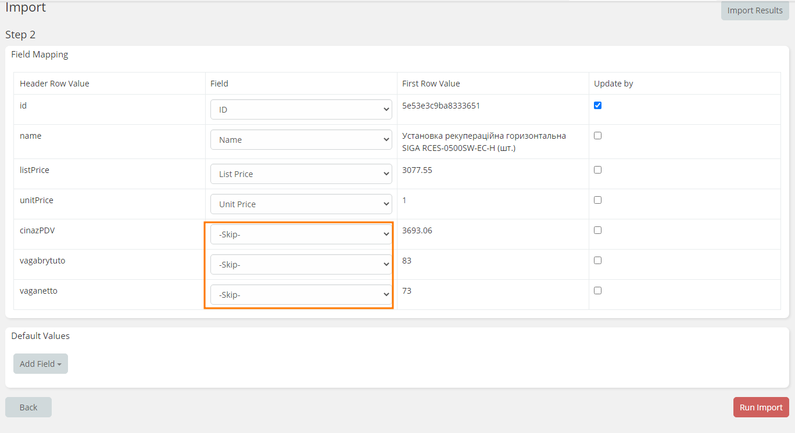Change the -Skip- field for cinazPDV
The image size is (795, 433).
click(x=300, y=234)
